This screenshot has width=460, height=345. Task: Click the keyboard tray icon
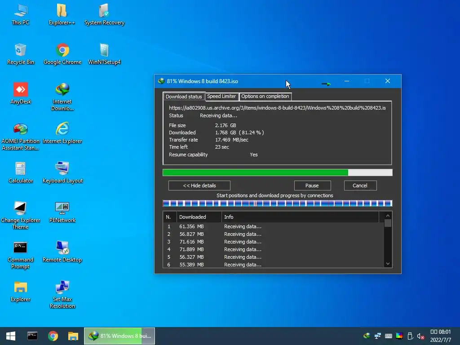389,336
